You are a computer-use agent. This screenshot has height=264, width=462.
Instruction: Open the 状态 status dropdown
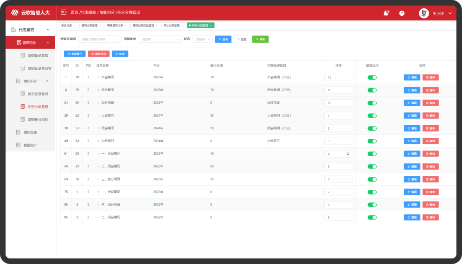203,39
